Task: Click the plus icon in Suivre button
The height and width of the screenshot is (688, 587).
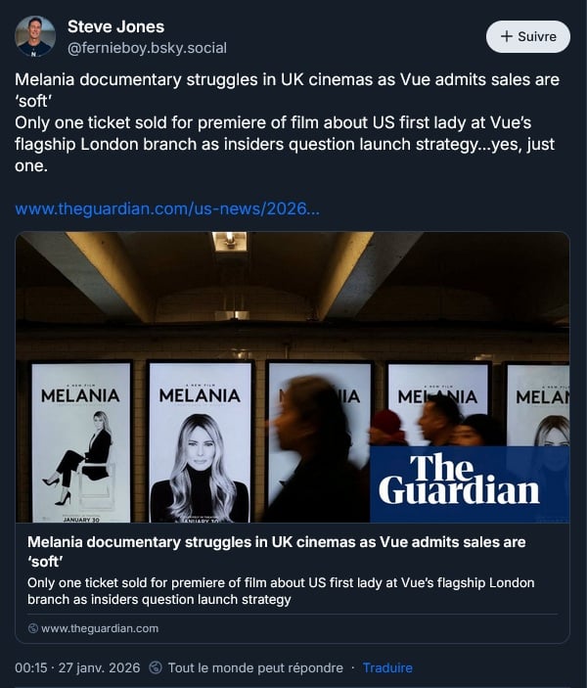Action: click(x=506, y=36)
